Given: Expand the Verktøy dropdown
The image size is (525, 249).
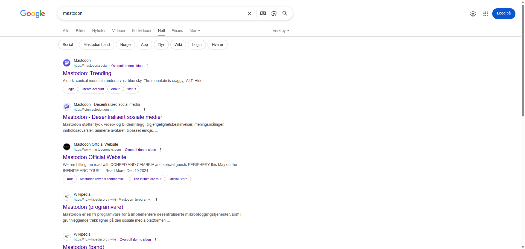Looking at the screenshot, I should tap(281, 31).
